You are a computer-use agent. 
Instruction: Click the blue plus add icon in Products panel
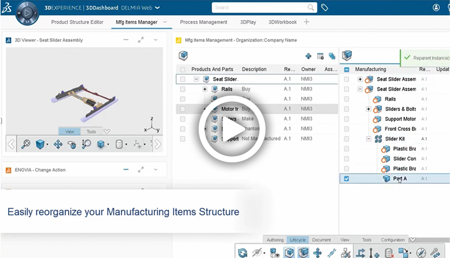pos(308,56)
